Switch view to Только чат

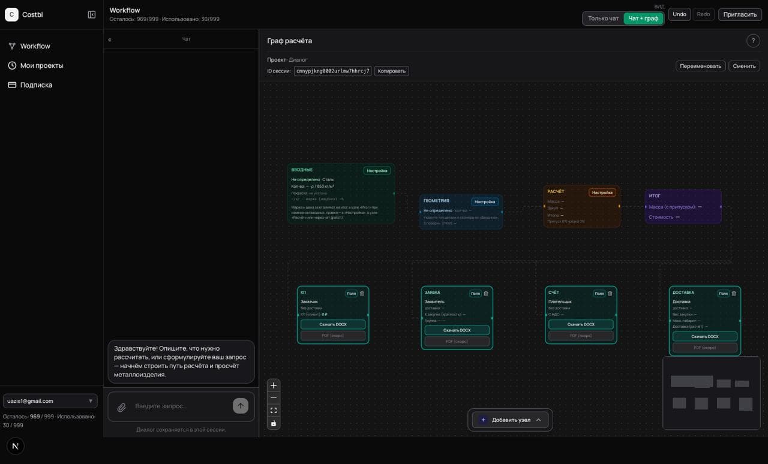[x=603, y=19]
